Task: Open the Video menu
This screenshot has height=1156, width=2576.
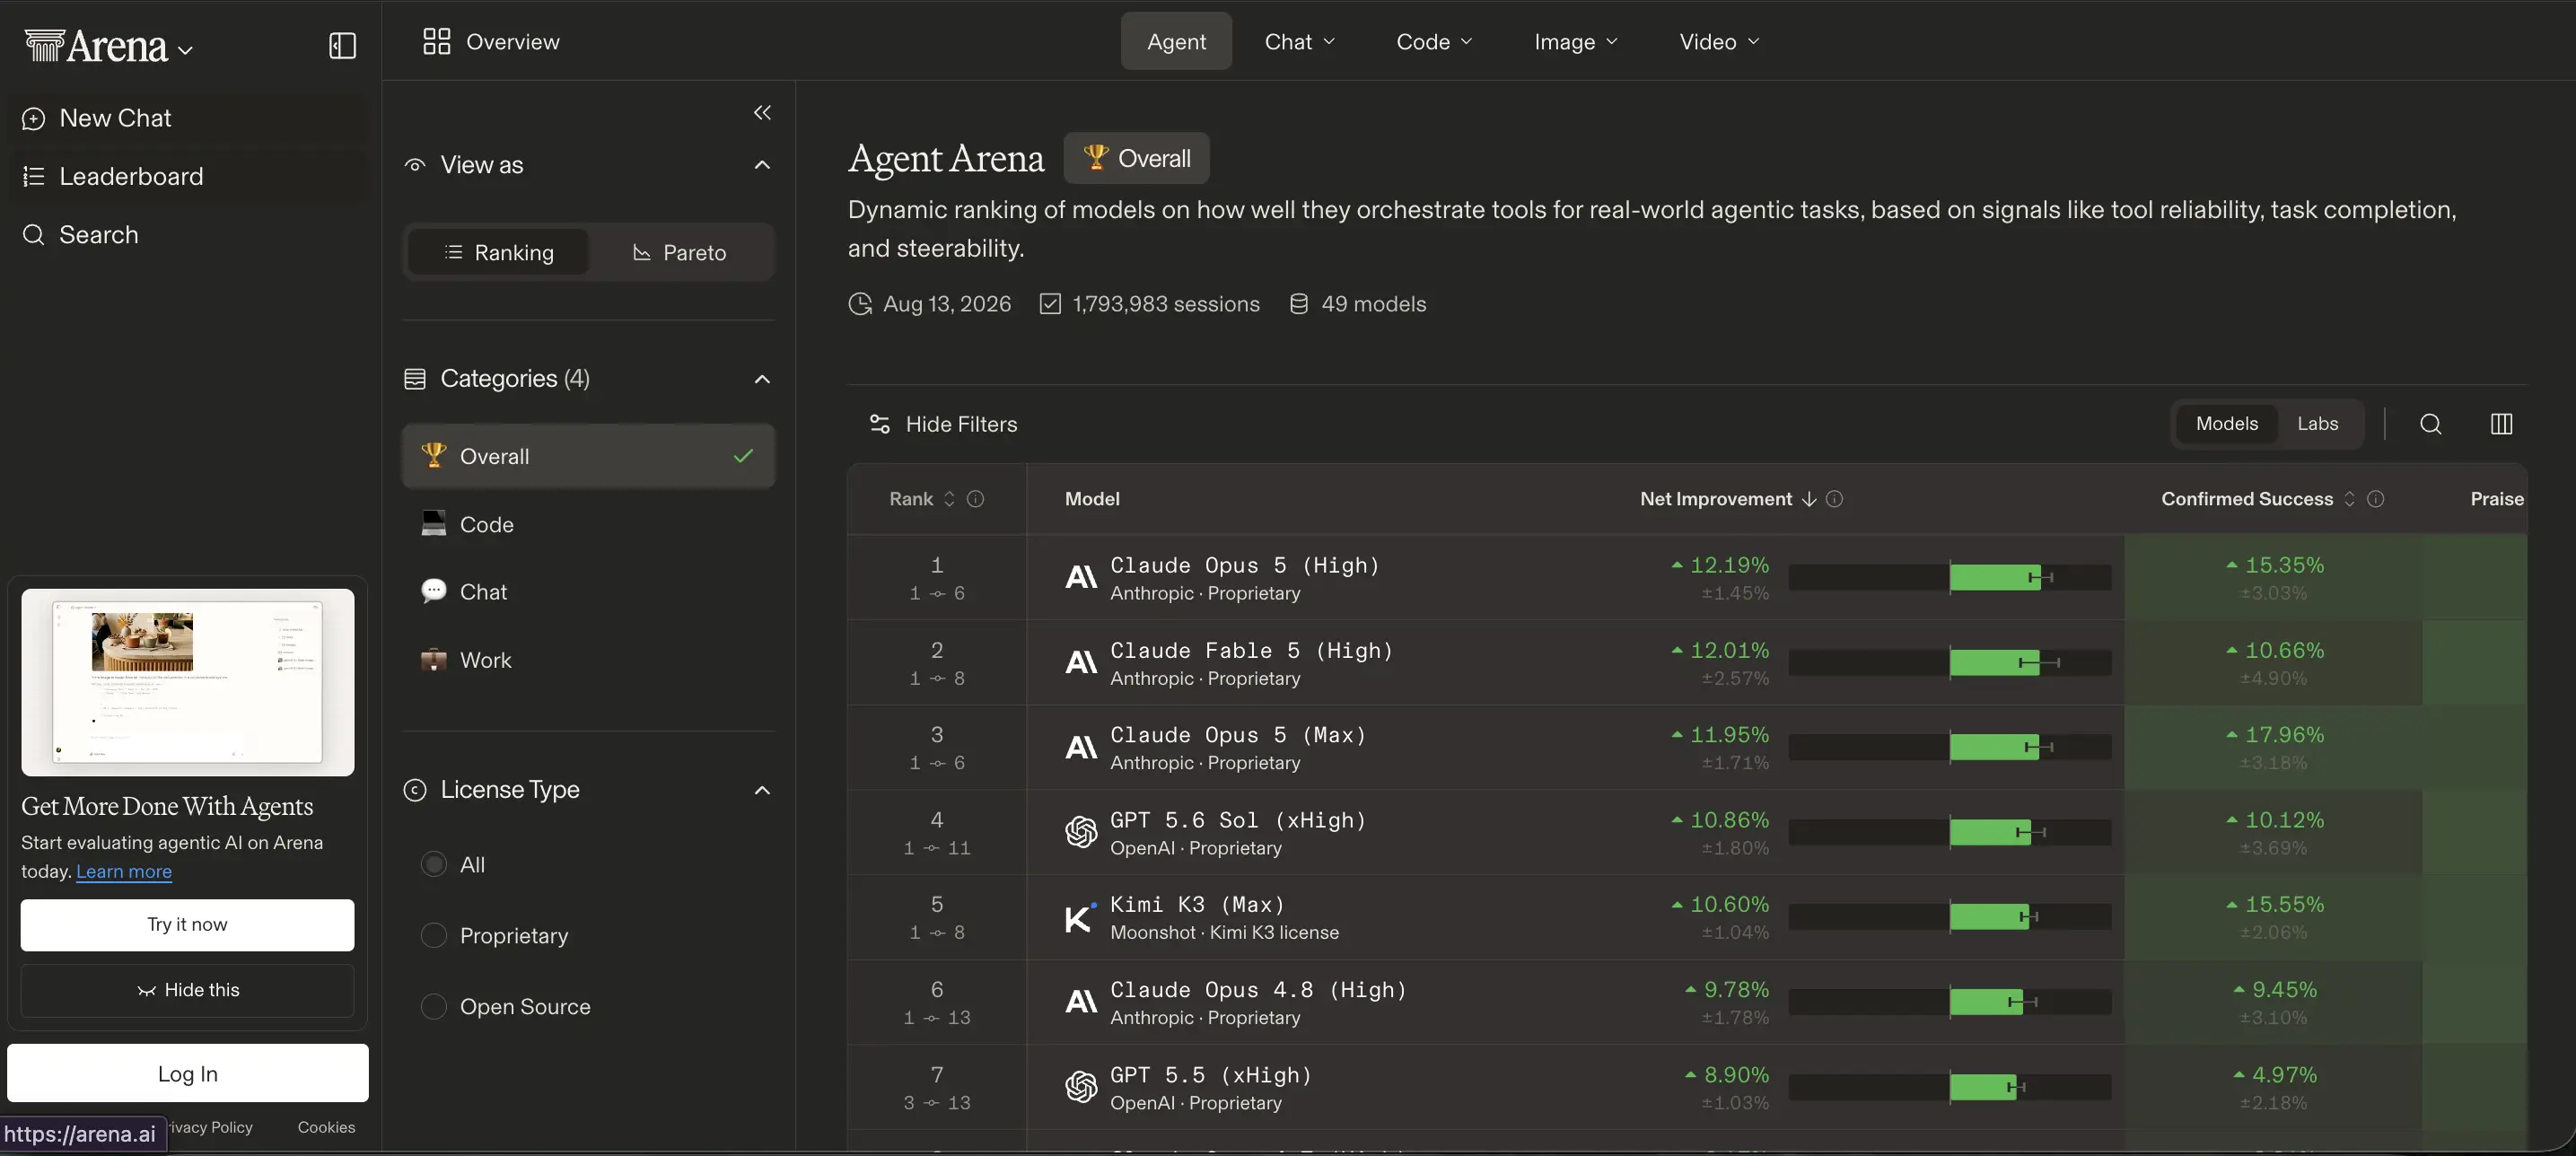Action: tap(1719, 41)
